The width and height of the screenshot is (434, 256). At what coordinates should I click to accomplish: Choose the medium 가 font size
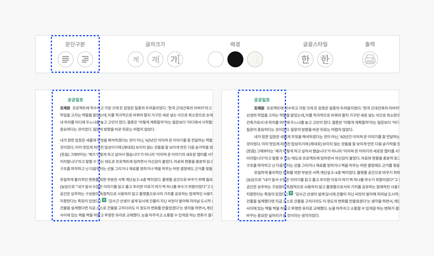pyautogui.click(x=155, y=59)
